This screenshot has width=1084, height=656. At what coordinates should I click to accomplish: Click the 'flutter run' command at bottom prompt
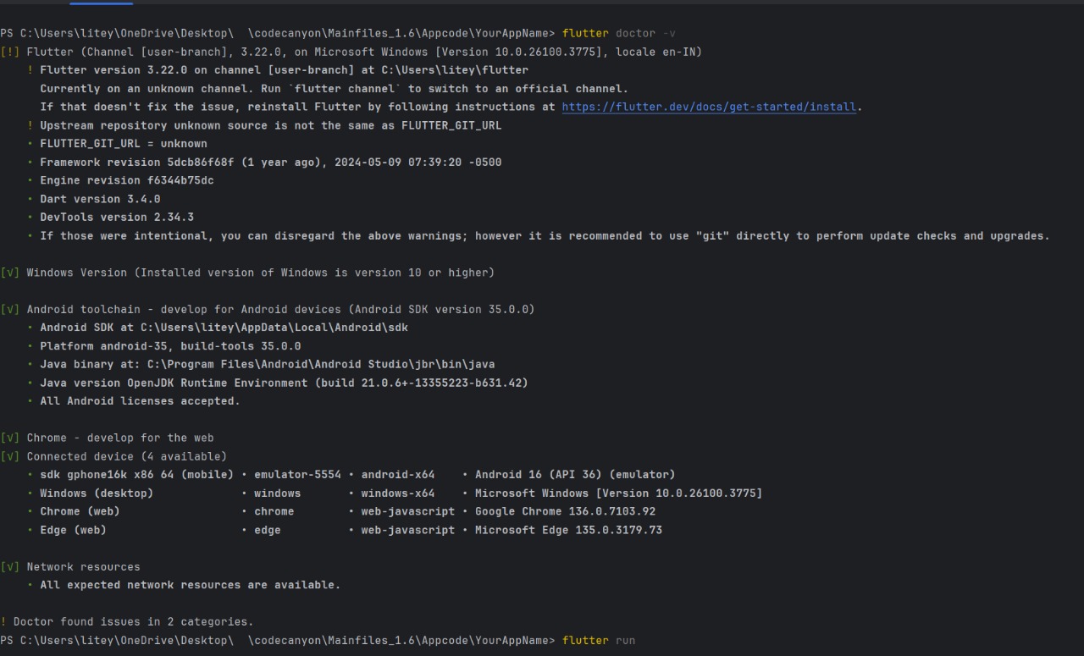click(x=599, y=640)
